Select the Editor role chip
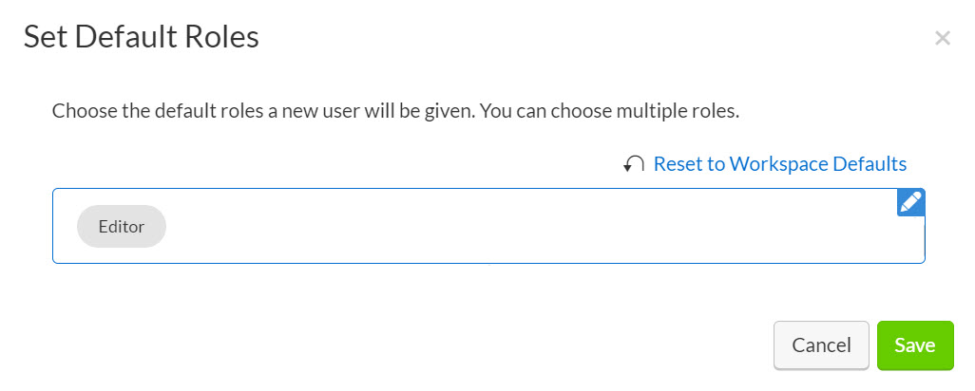Screen dimensions: 975x391 tap(122, 227)
